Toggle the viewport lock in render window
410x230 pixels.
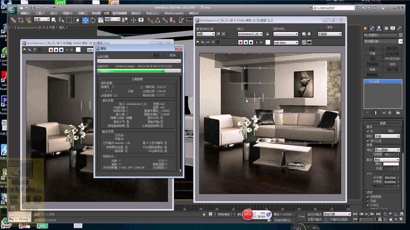click(x=268, y=34)
